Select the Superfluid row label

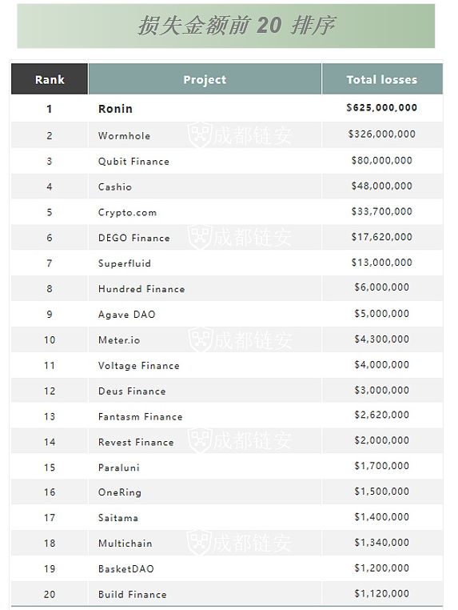click(125, 263)
